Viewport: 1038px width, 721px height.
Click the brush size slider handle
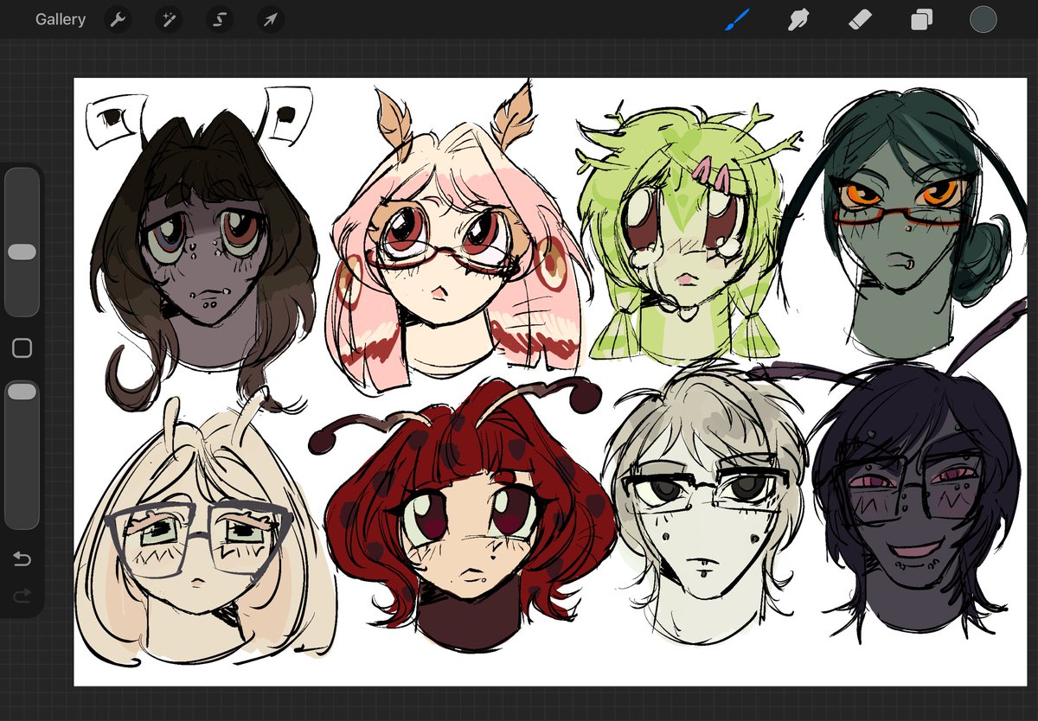coord(22,252)
